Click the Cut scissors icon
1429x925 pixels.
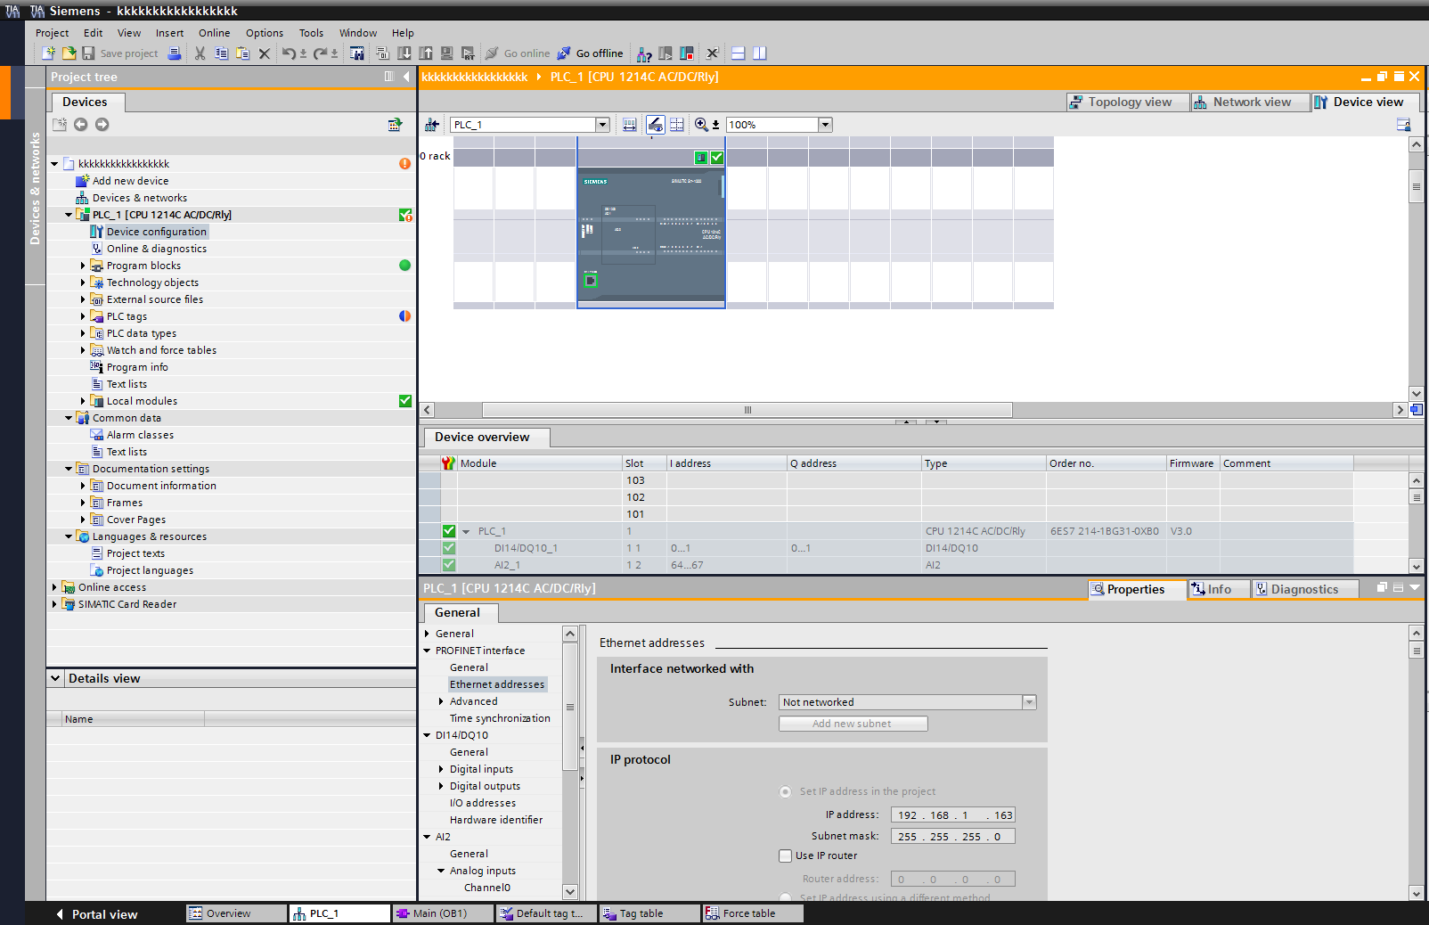pos(200,53)
